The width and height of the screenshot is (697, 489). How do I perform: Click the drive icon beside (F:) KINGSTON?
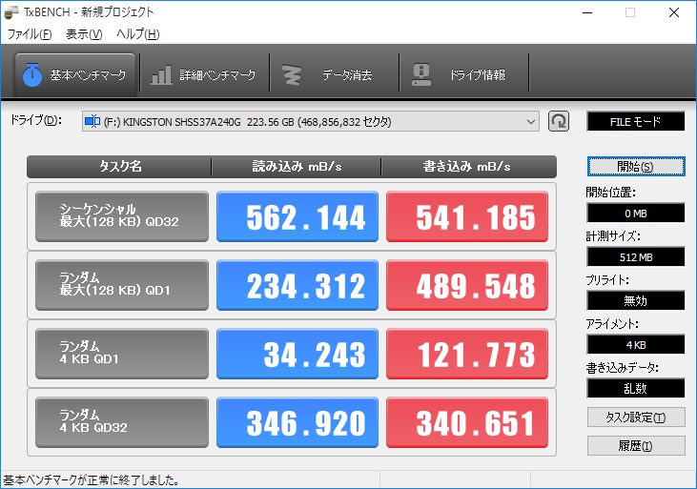(x=92, y=121)
